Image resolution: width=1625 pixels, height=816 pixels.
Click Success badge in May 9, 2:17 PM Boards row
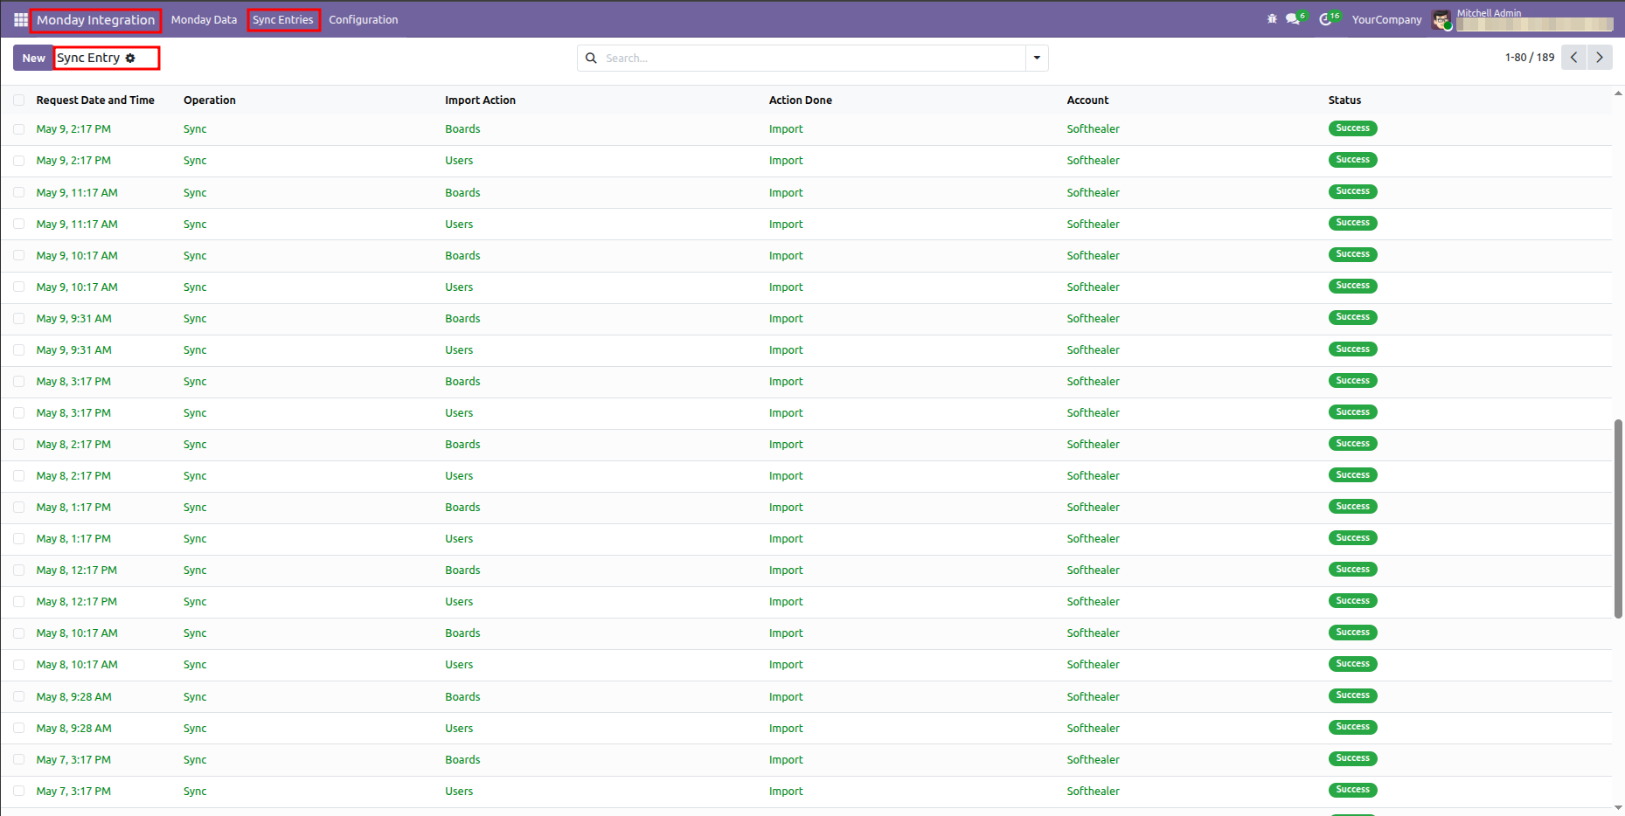click(1352, 128)
